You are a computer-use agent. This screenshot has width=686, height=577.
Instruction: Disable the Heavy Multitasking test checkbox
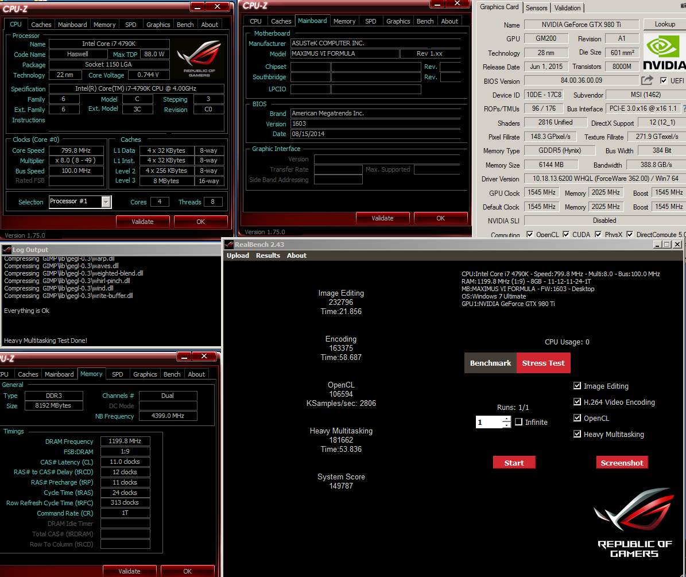(578, 435)
